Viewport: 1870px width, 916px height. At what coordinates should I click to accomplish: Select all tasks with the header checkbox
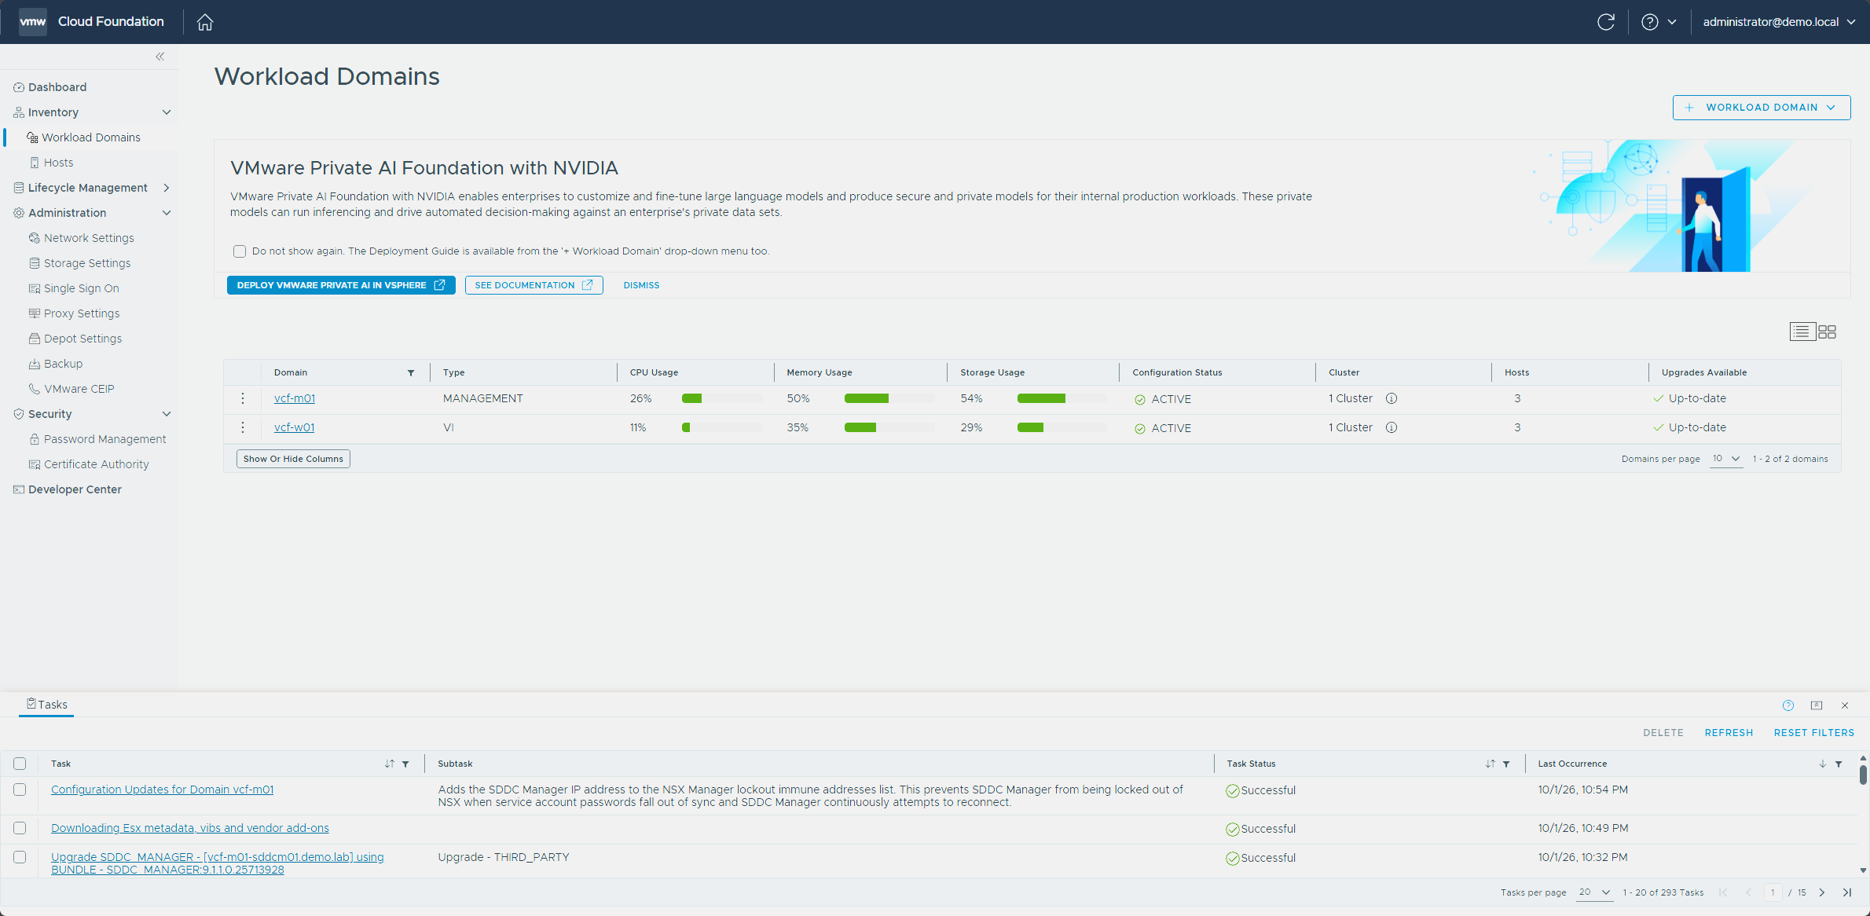[20, 764]
